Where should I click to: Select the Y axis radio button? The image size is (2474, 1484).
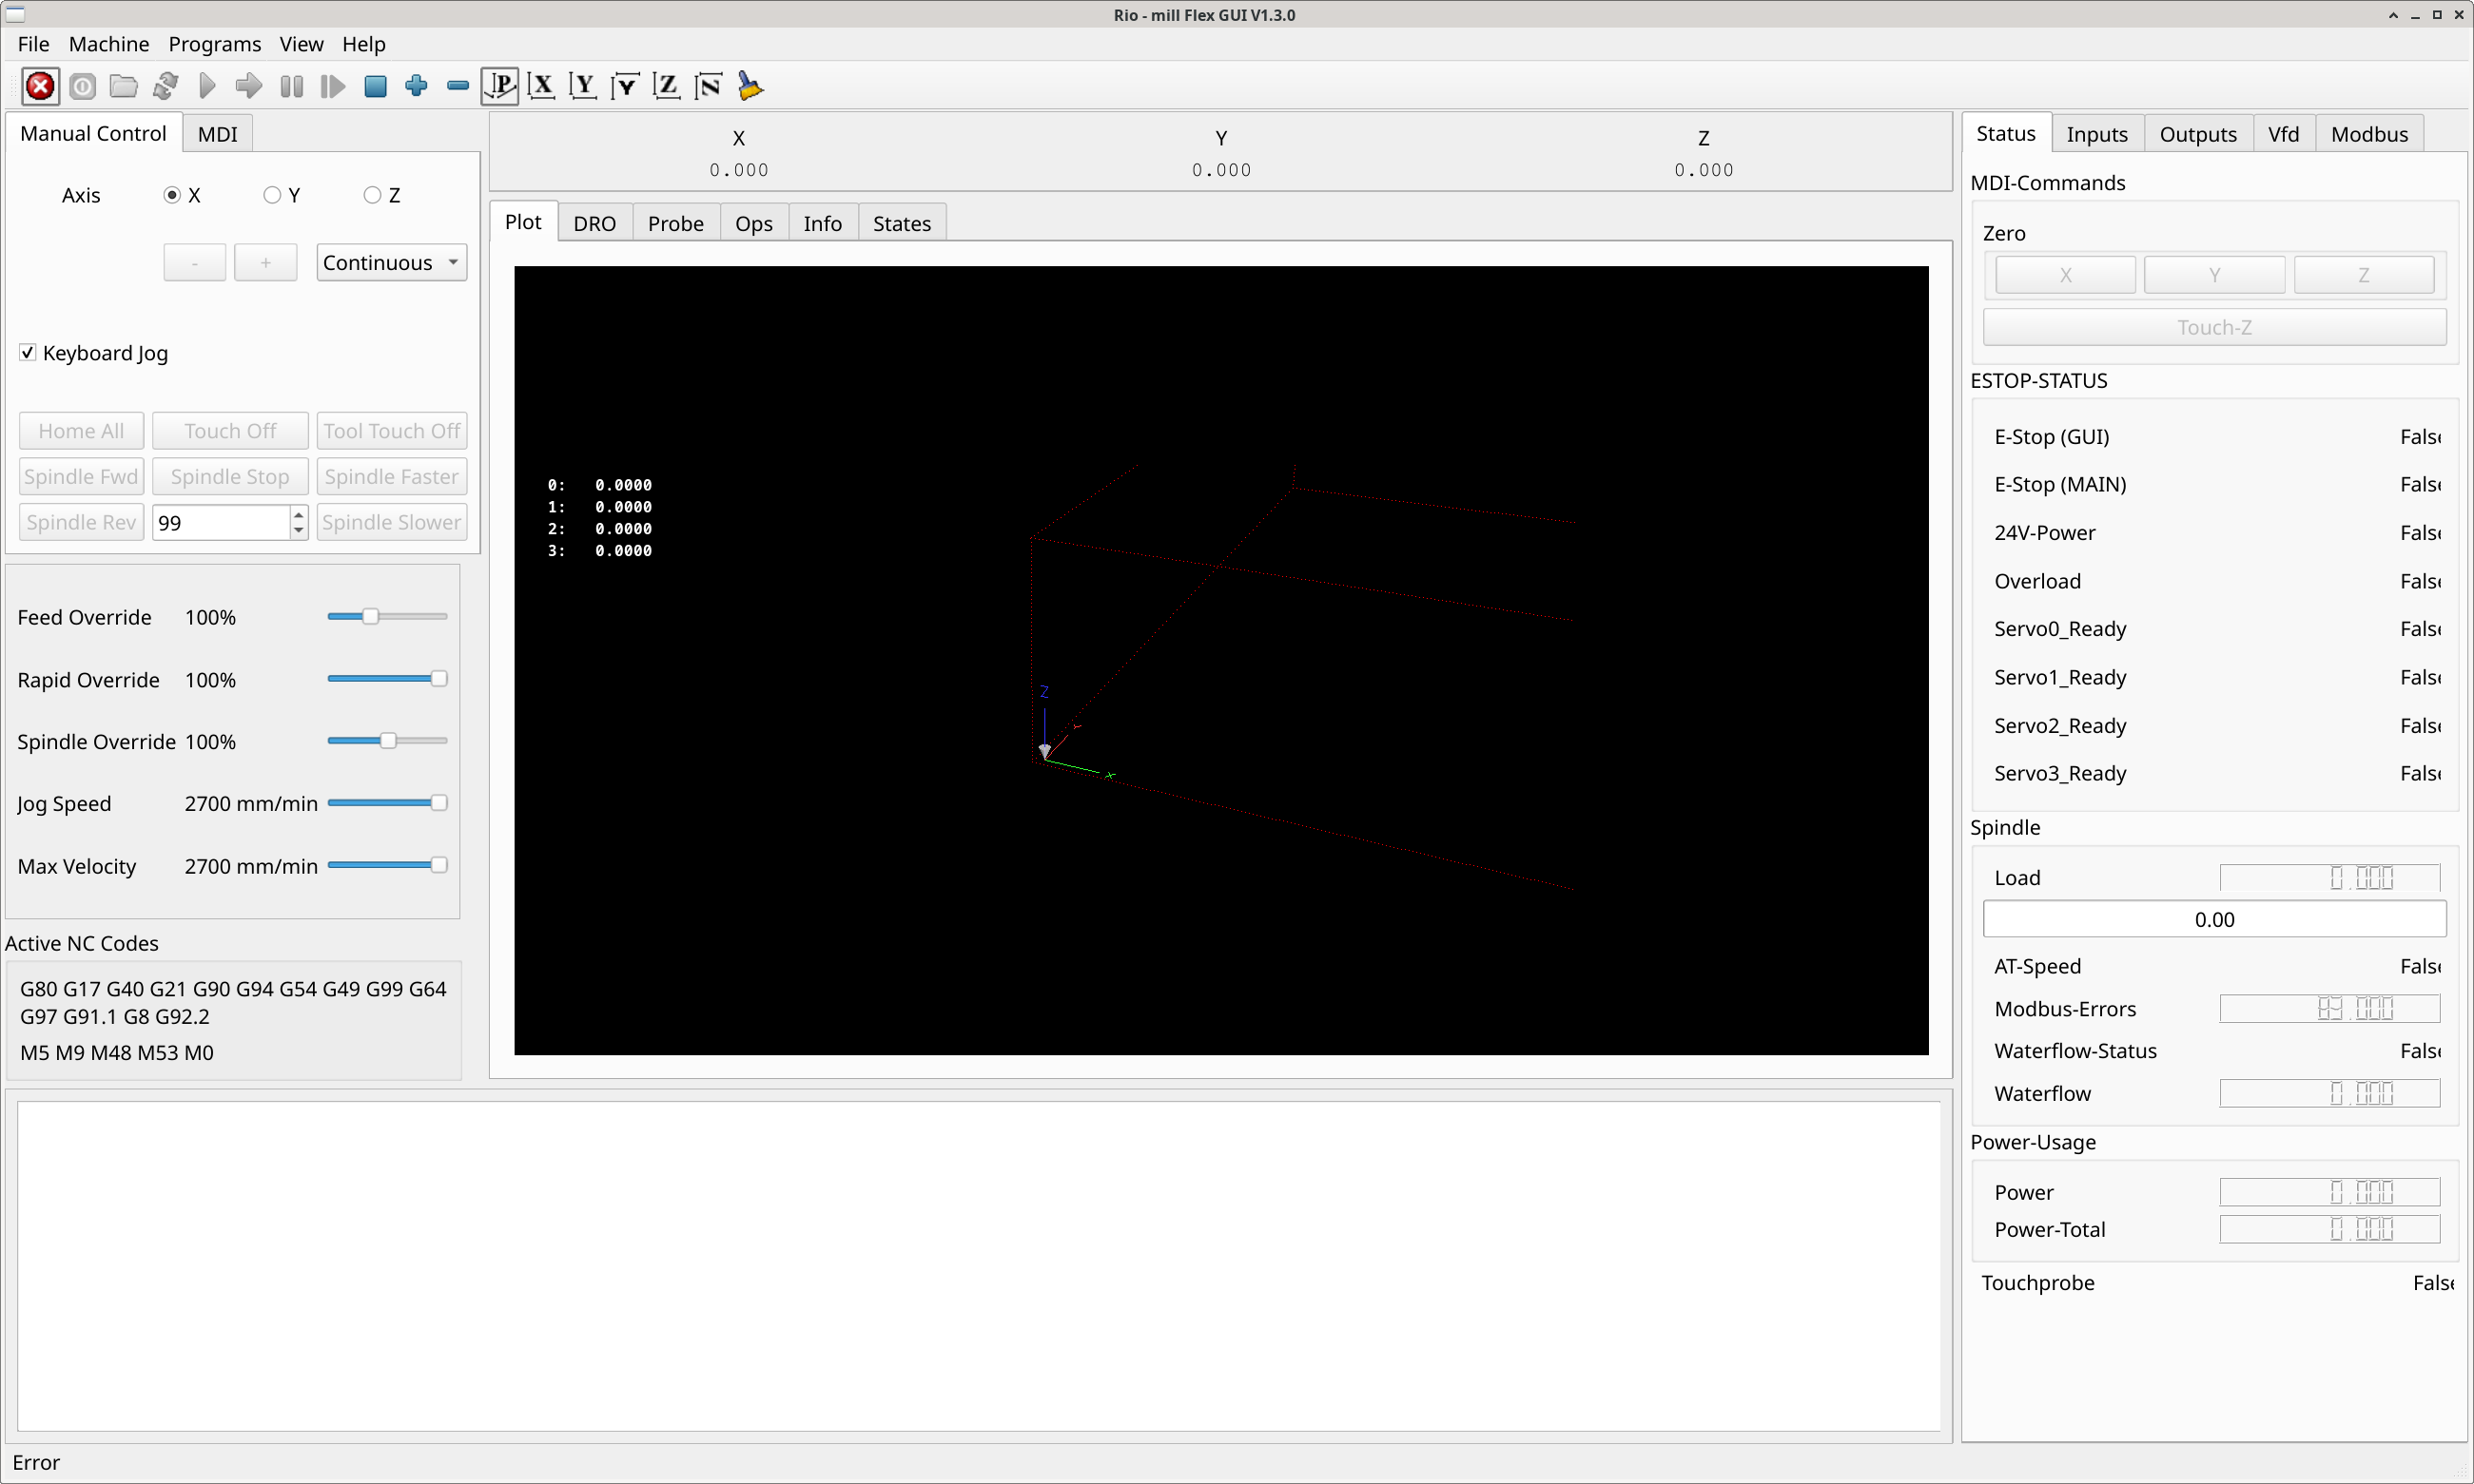point(272,195)
